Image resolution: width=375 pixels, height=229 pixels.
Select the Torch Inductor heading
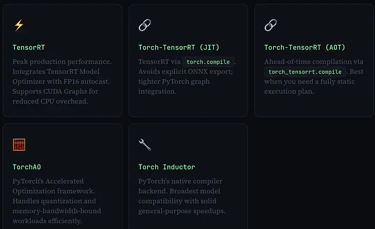click(167, 167)
